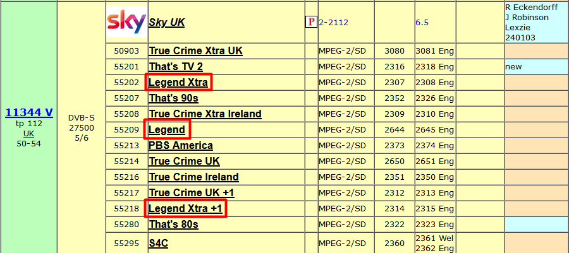This screenshot has width=569, height=253.
Task: Open That's TV 2 channel page
Action: [176, 66]
